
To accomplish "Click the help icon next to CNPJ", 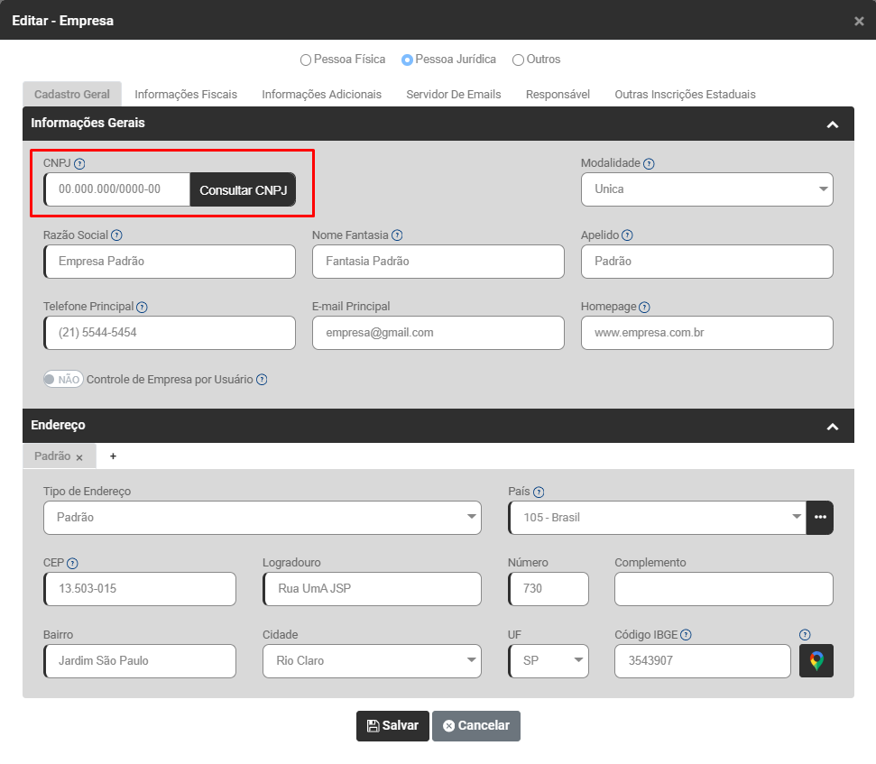I will tap(79, 164).
